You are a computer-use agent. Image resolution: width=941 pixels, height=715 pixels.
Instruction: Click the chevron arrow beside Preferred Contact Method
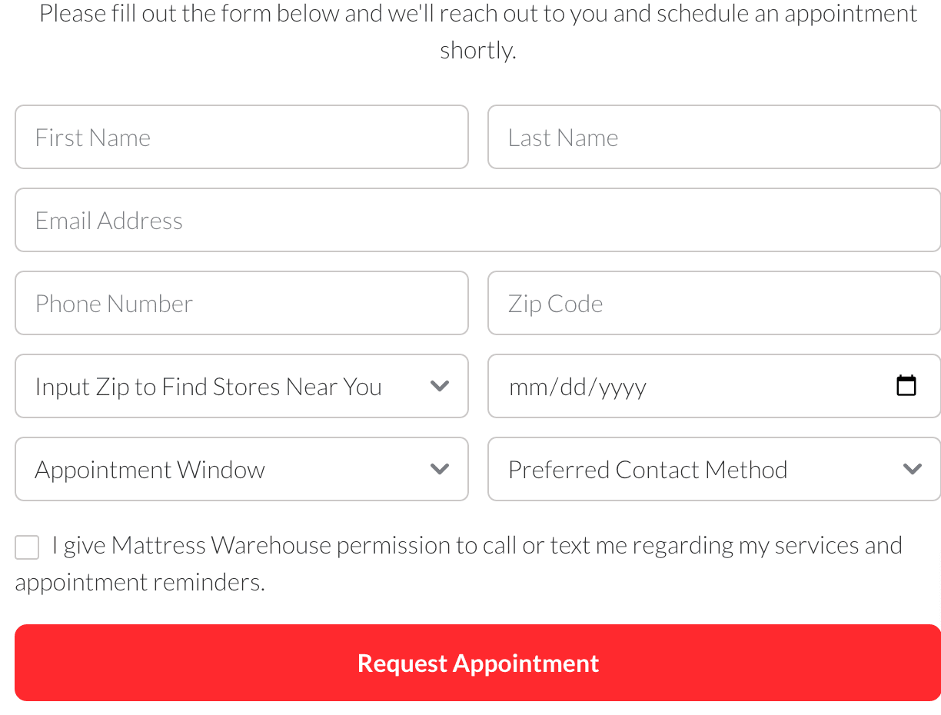tap(913, 469)
